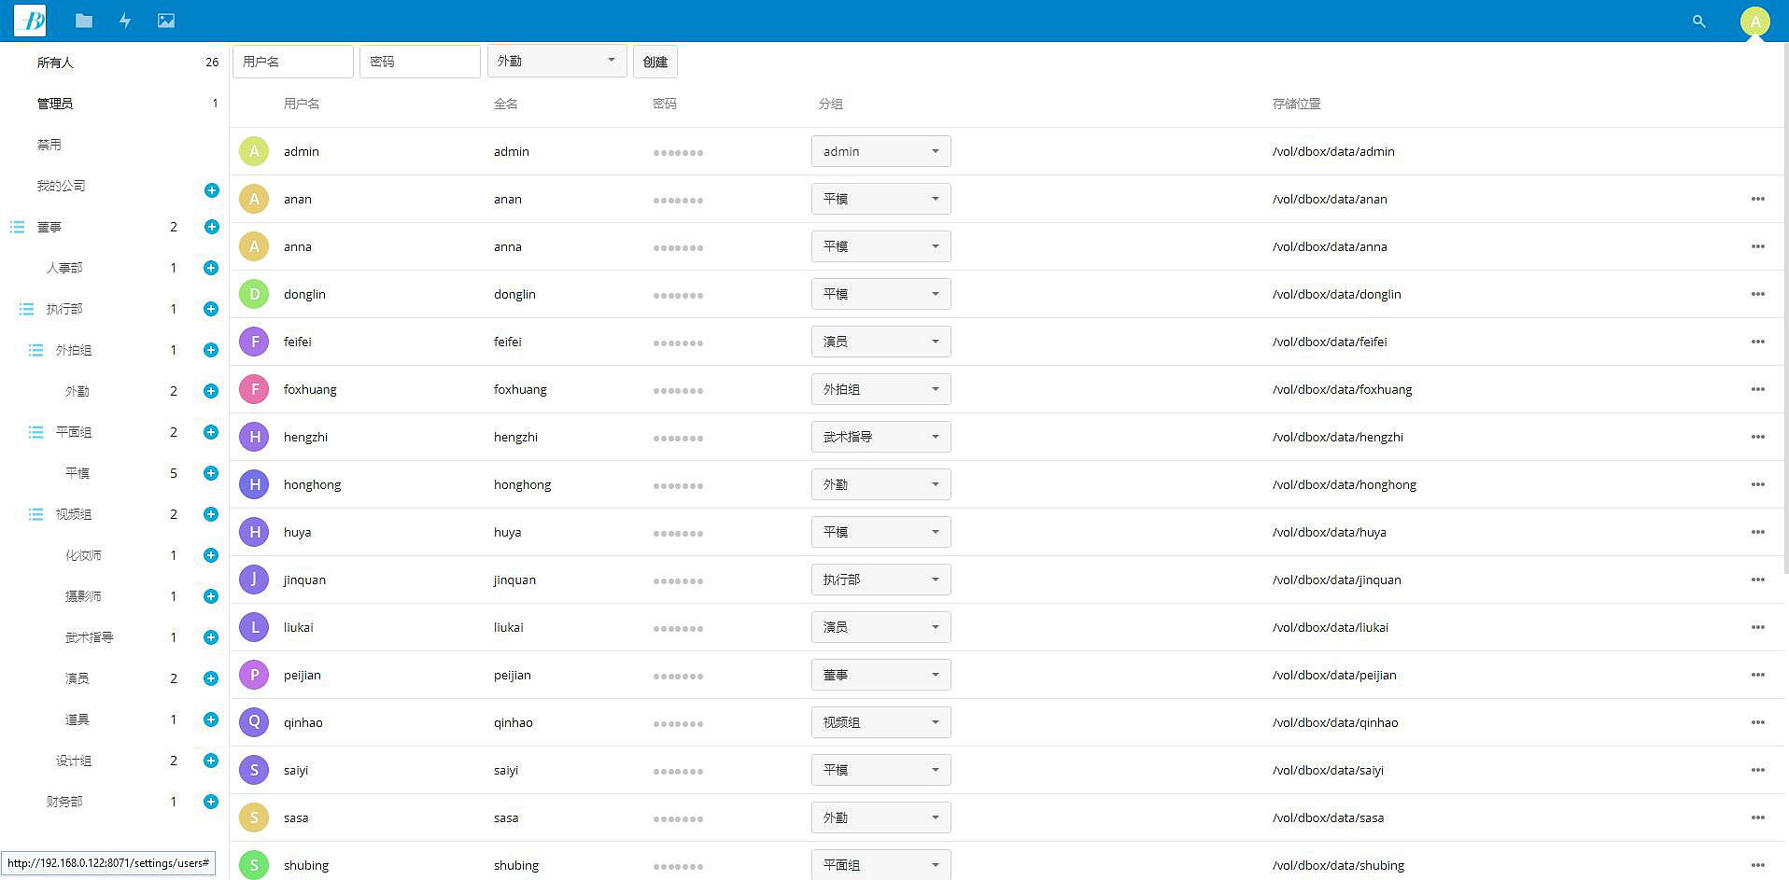Click plus icon next to 武术指导
Image resolution: width=1789 pixels, height=880 pixels.
[211, 637]
